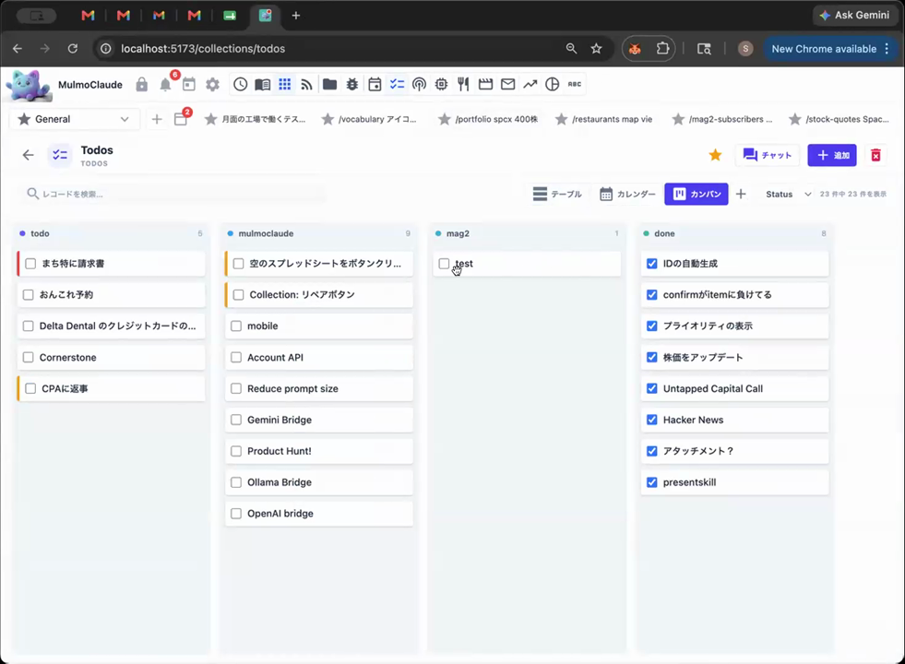905x664 pixels.
Task: Check the test card checkbox in mag2
Action: coord(444,264)
